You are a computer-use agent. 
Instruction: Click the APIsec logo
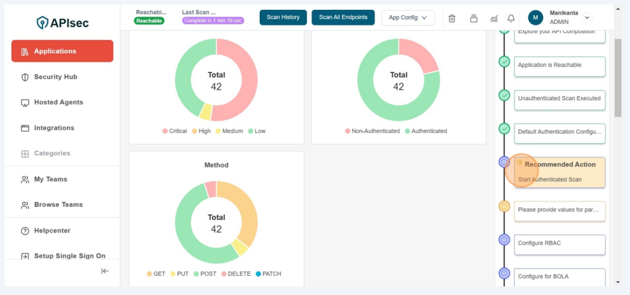[x=62, y=23]
